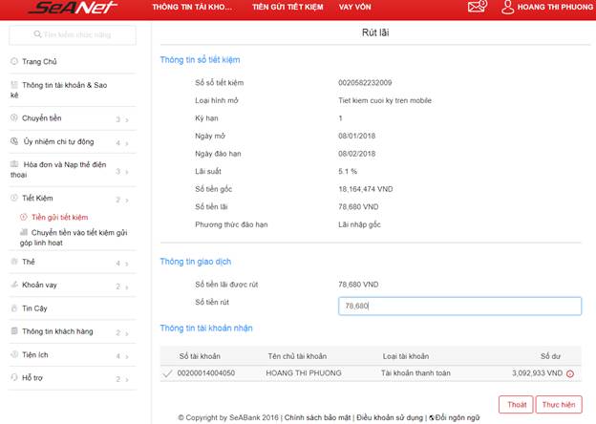Expand the Khoản vay sidebar section
Screen dimensions: 596x424
click(126, 285)
